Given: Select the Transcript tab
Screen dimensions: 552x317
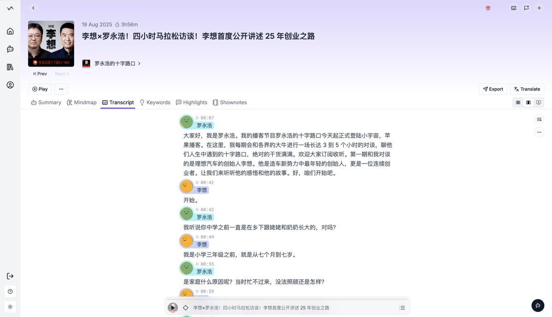Looking at the screenshot, I should [118, 102].
